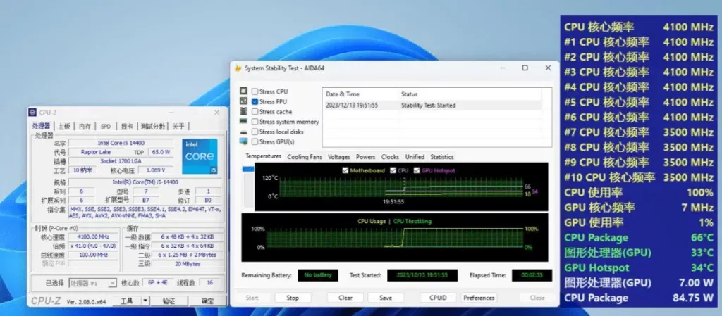Maximize the AIDA64 System Stability Test window
The width and height of the screenshot is (722, 316).
525,68
